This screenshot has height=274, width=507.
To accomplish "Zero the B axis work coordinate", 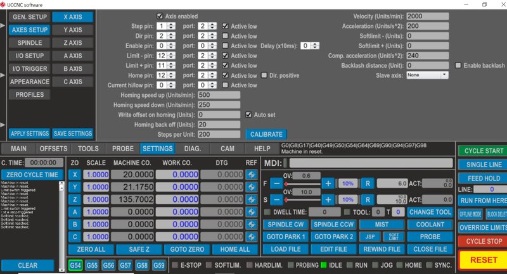I will click(x=75, y=224).
